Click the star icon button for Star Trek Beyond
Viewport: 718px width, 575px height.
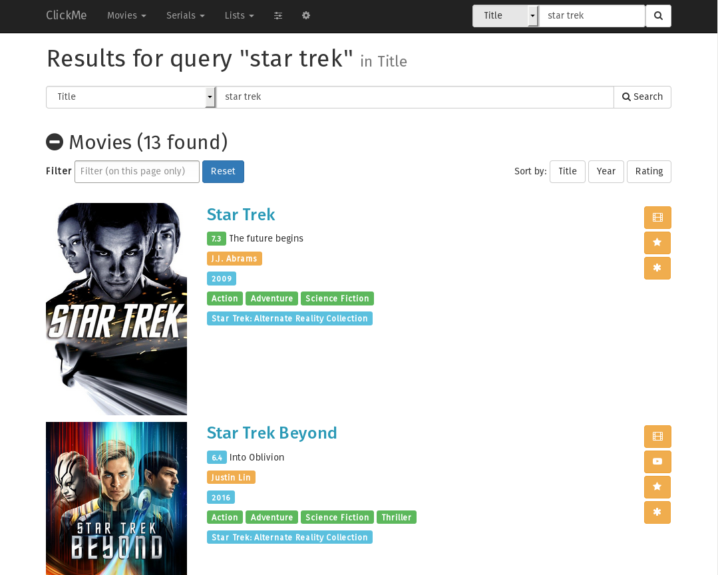click(x=657, y=487)
